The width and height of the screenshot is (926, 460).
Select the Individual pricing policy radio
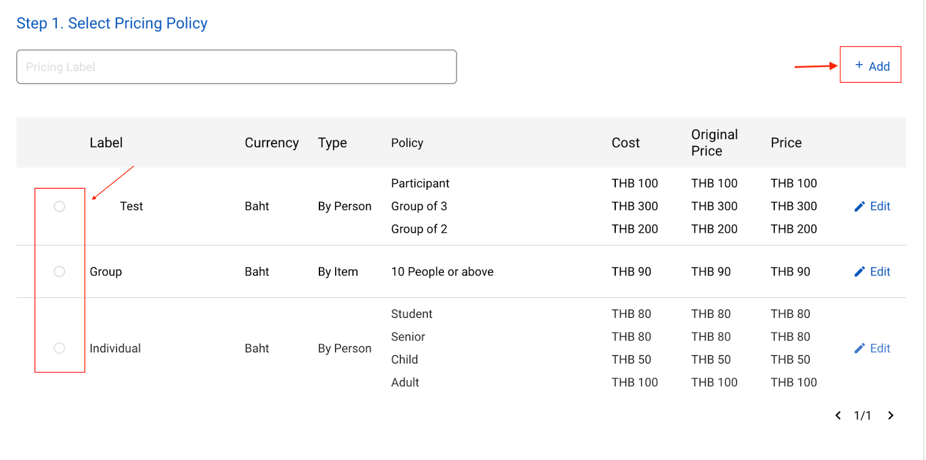60,348
